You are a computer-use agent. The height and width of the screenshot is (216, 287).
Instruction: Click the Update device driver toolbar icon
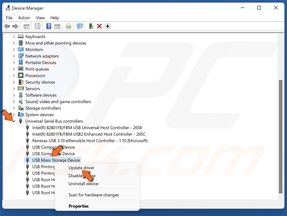coord(68,27)
